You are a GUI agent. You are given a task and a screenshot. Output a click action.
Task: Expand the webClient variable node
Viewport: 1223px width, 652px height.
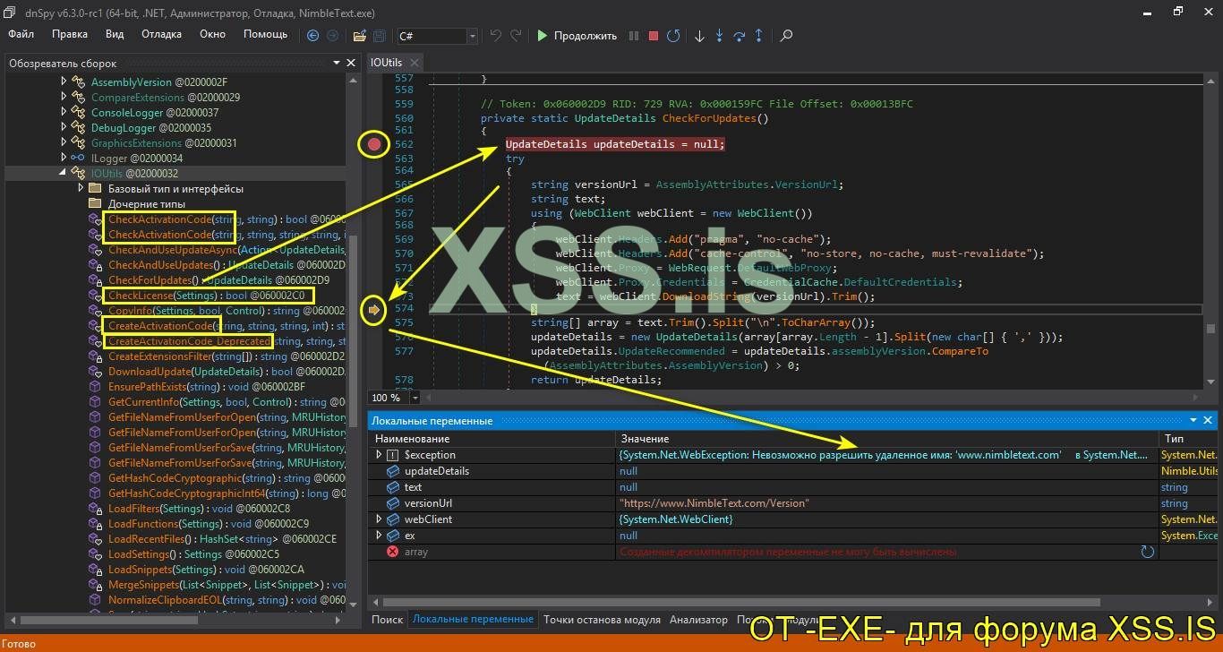[x=379, y=519]
